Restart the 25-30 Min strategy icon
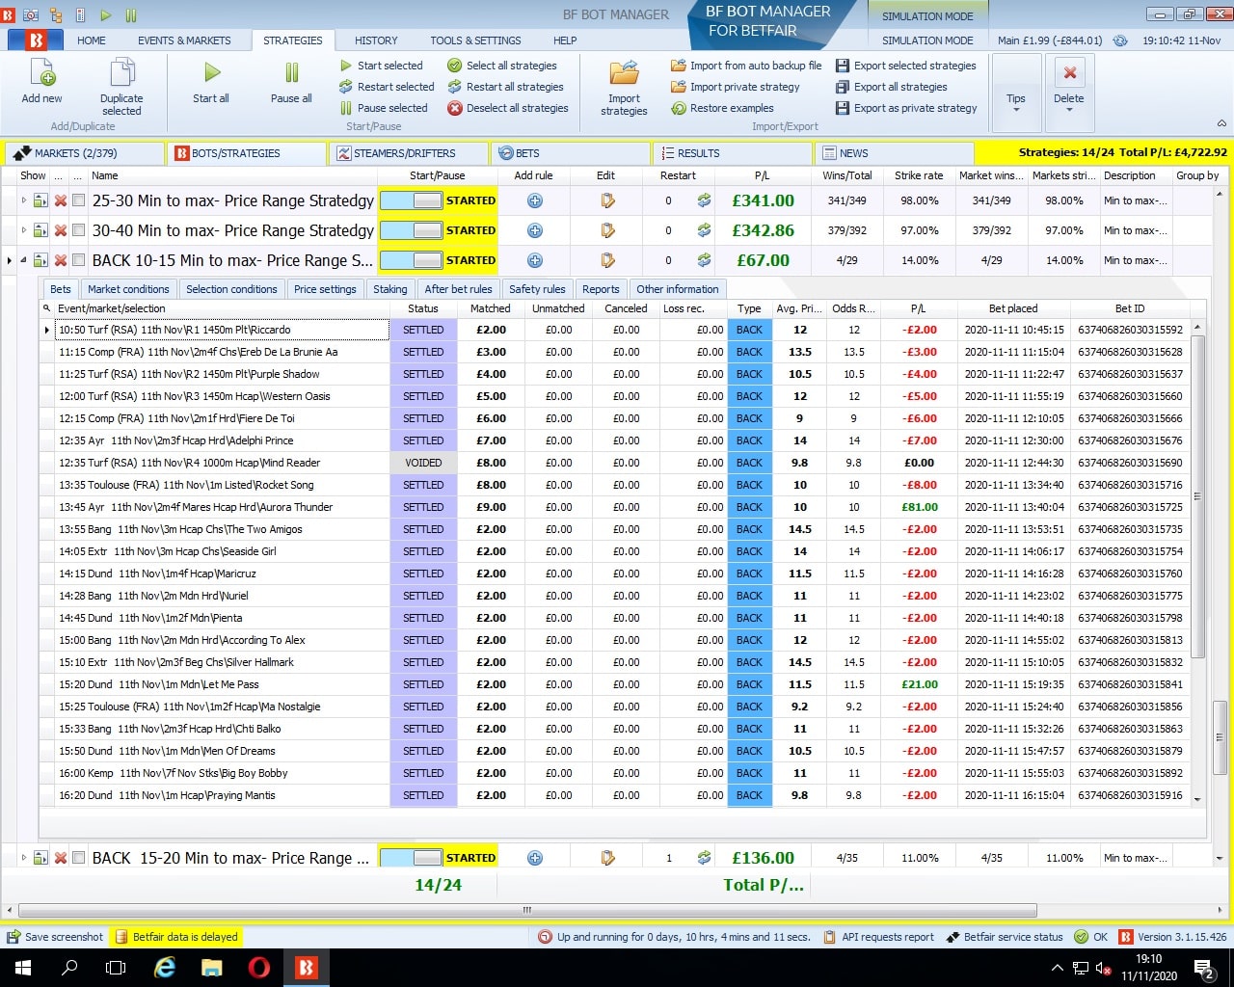The width and height of the screenshot is (1234, 987). [x=704, y=200]
